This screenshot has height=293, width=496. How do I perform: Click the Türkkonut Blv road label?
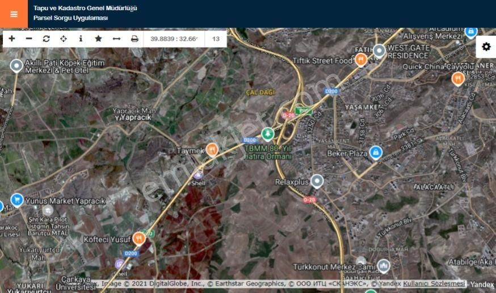coord(395,227)
